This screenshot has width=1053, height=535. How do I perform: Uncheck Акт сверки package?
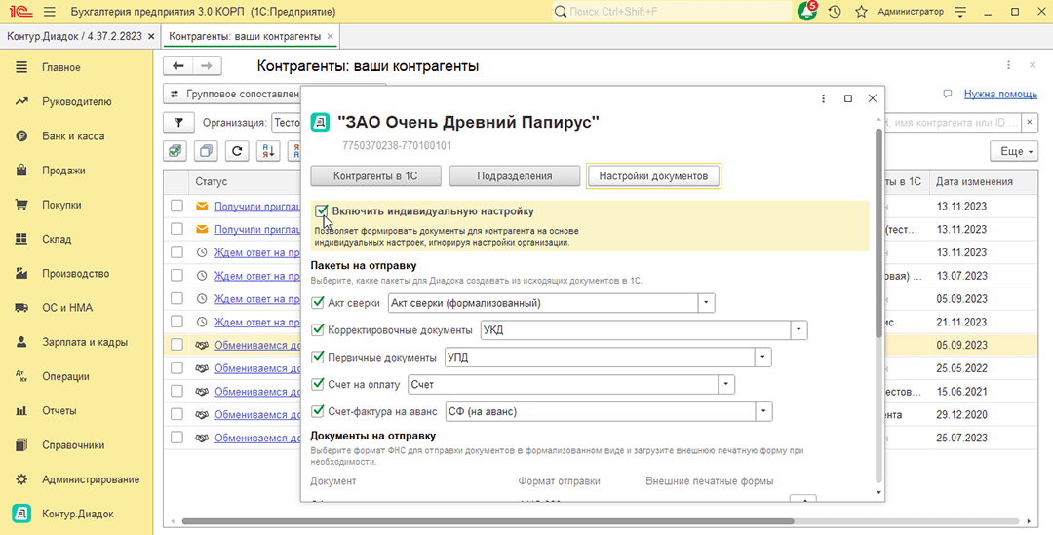click(318, 303)
